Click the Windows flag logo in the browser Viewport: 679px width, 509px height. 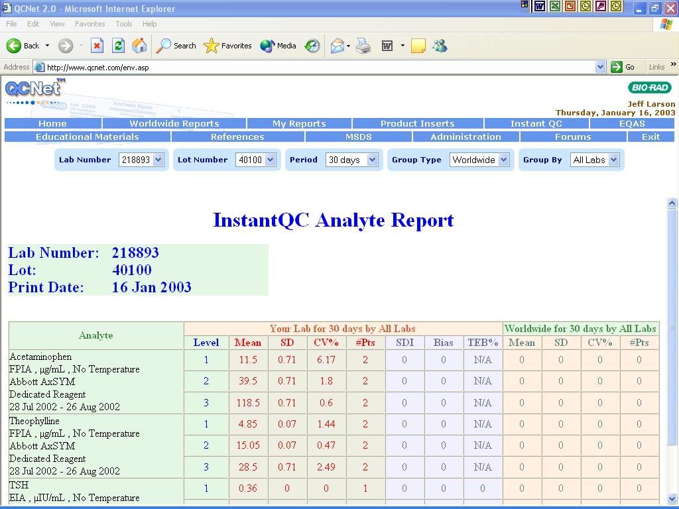[x=666, y=25]
